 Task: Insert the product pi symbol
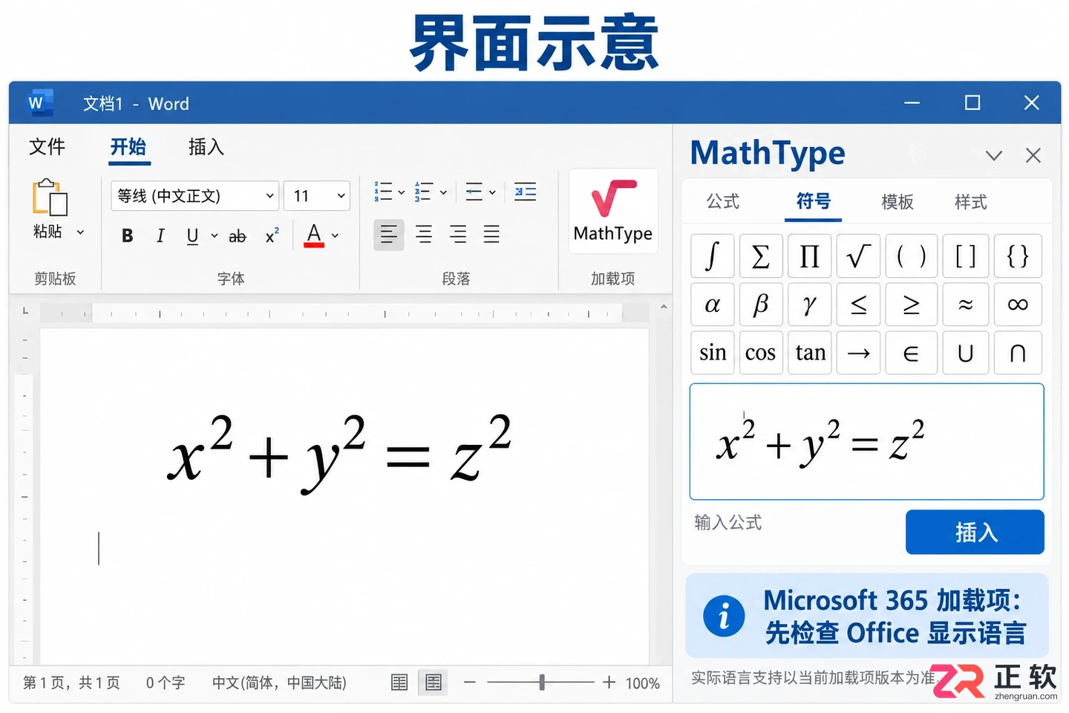(809, 256)
